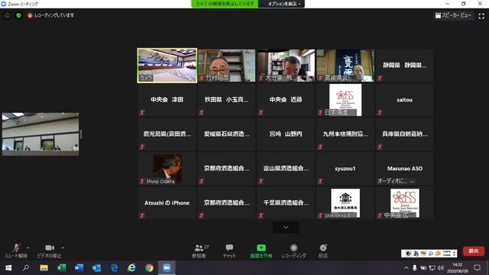Select the syuzou1 participant tile
Screen dimensions: 489x275
pos(345,168)
